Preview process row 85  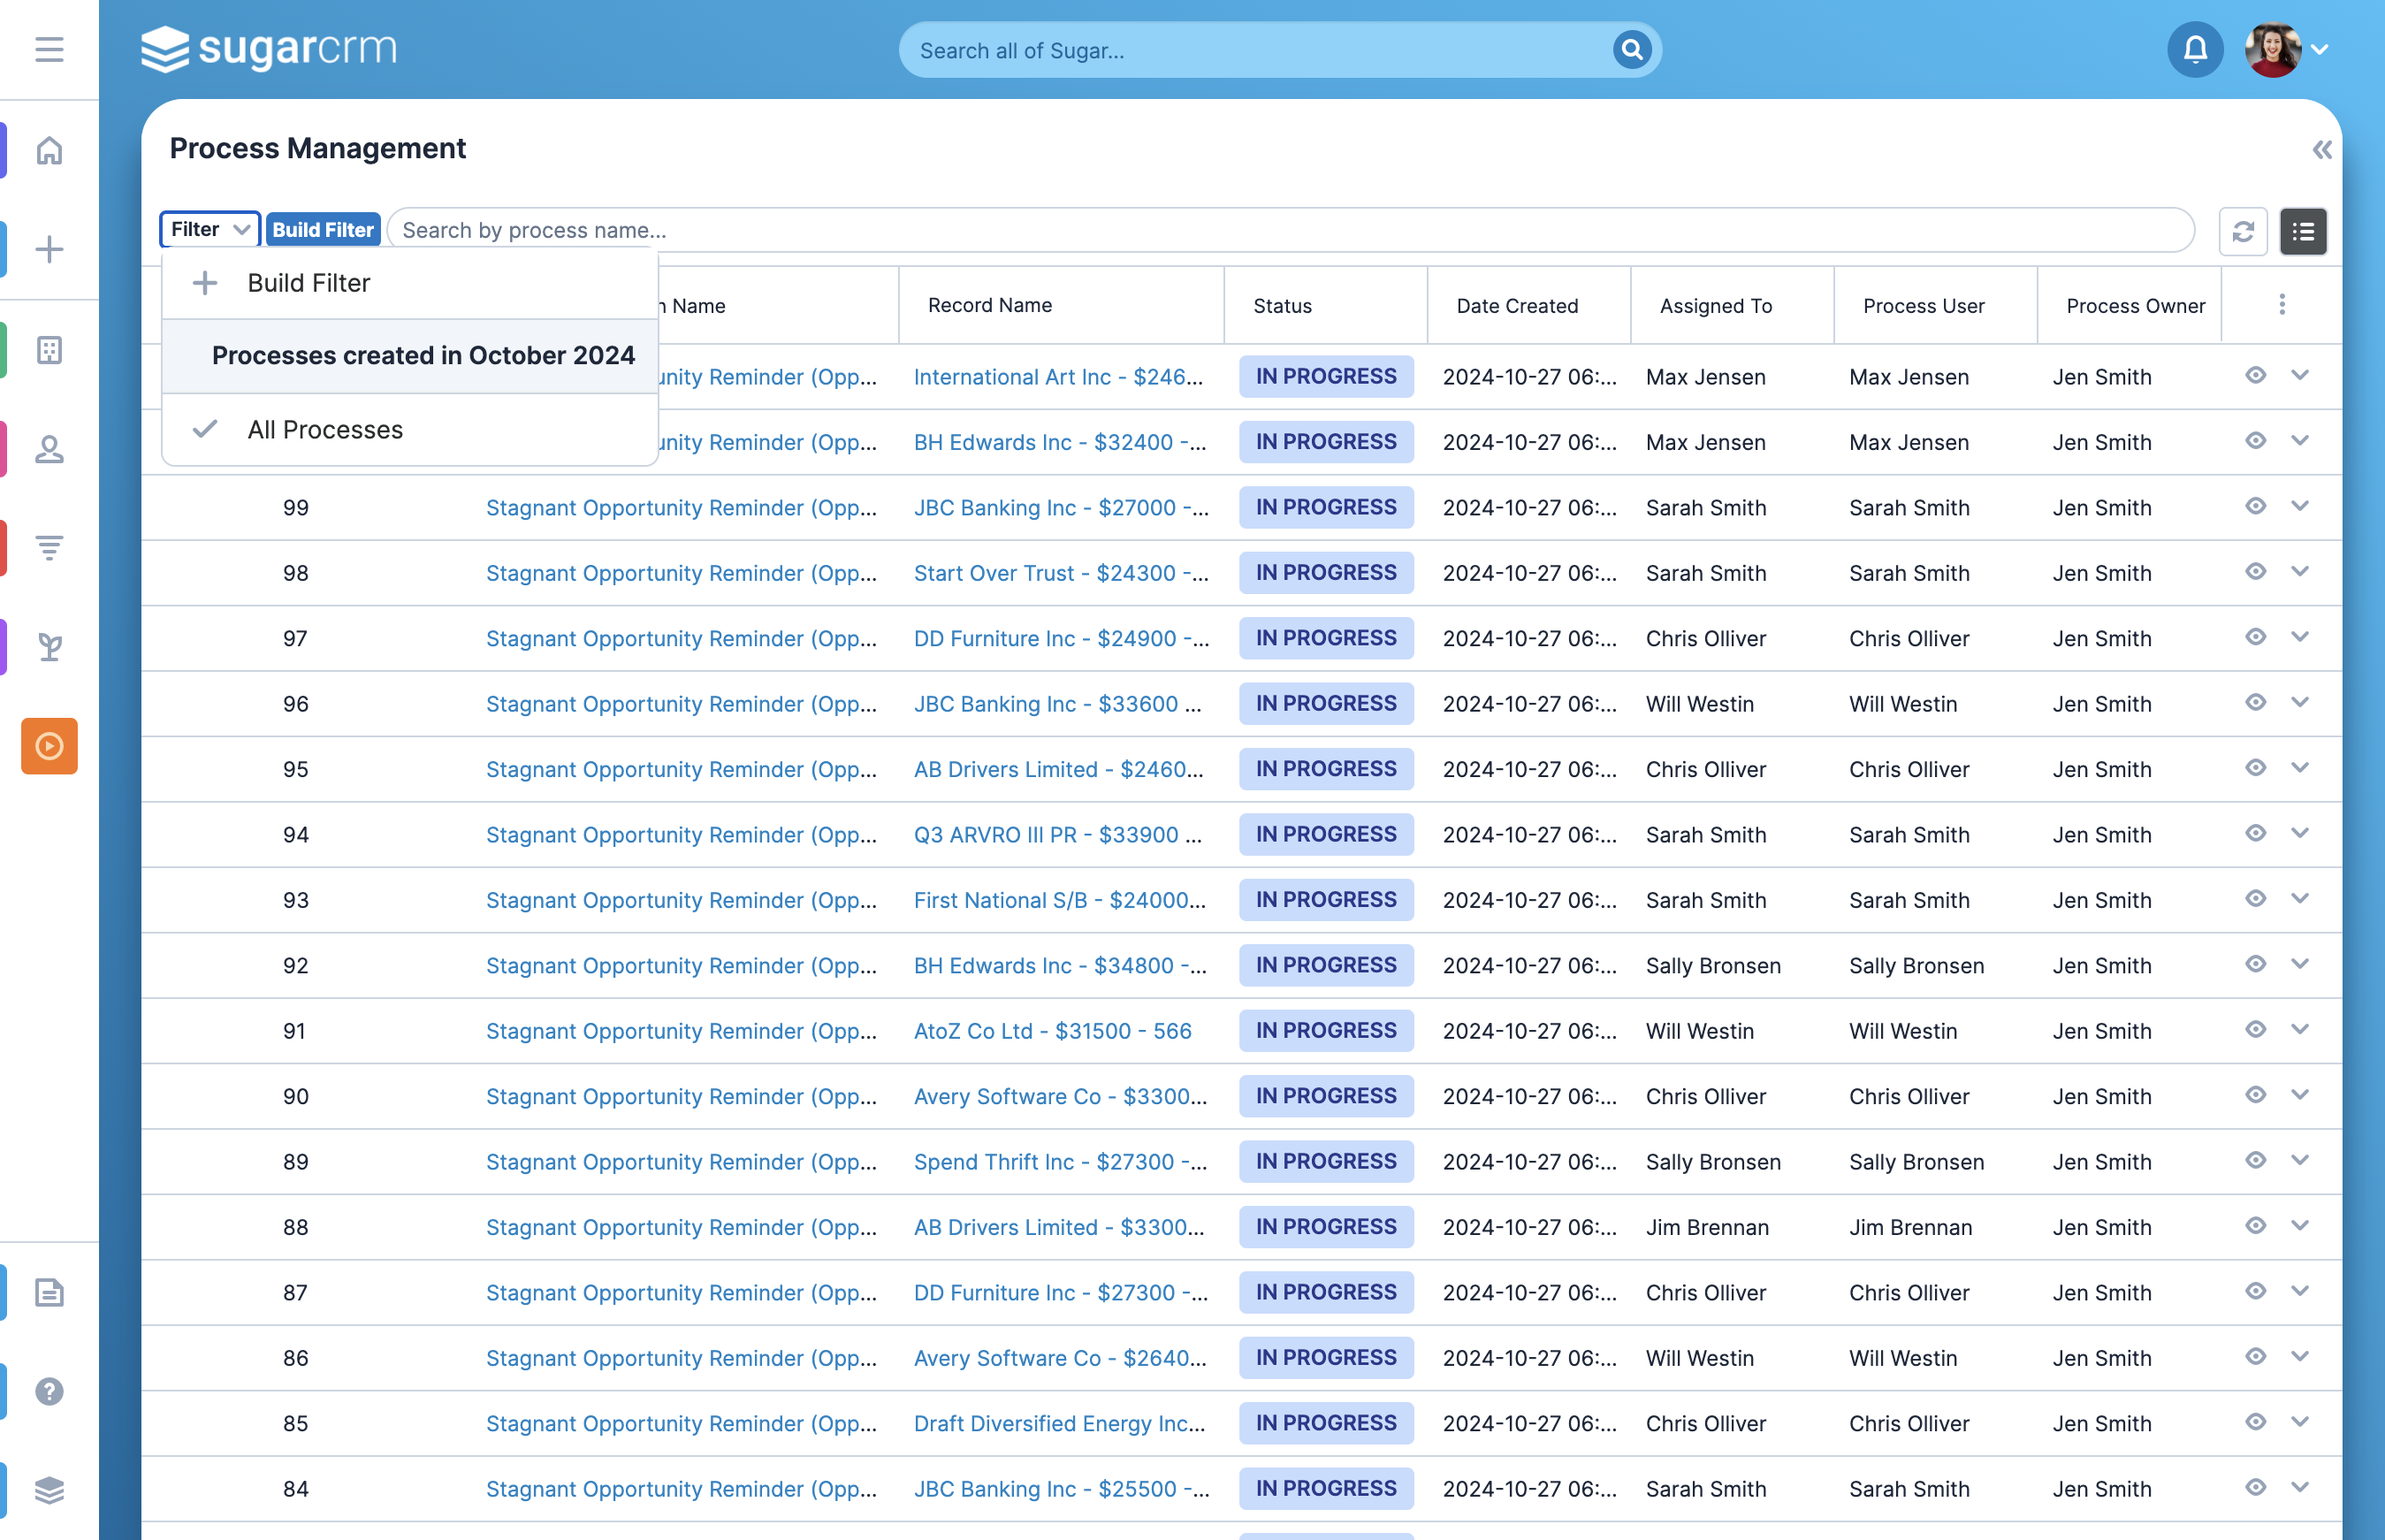[2255, 1422]
